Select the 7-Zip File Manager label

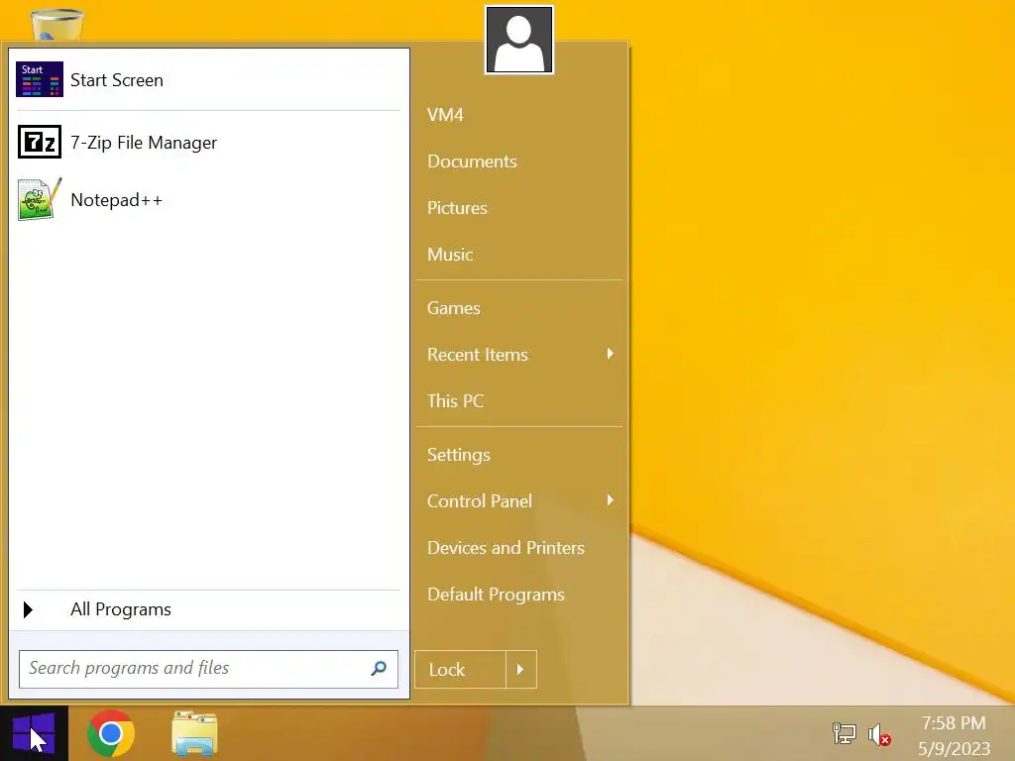click(144, 143)
